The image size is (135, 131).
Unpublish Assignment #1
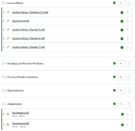tap(122, 114)
